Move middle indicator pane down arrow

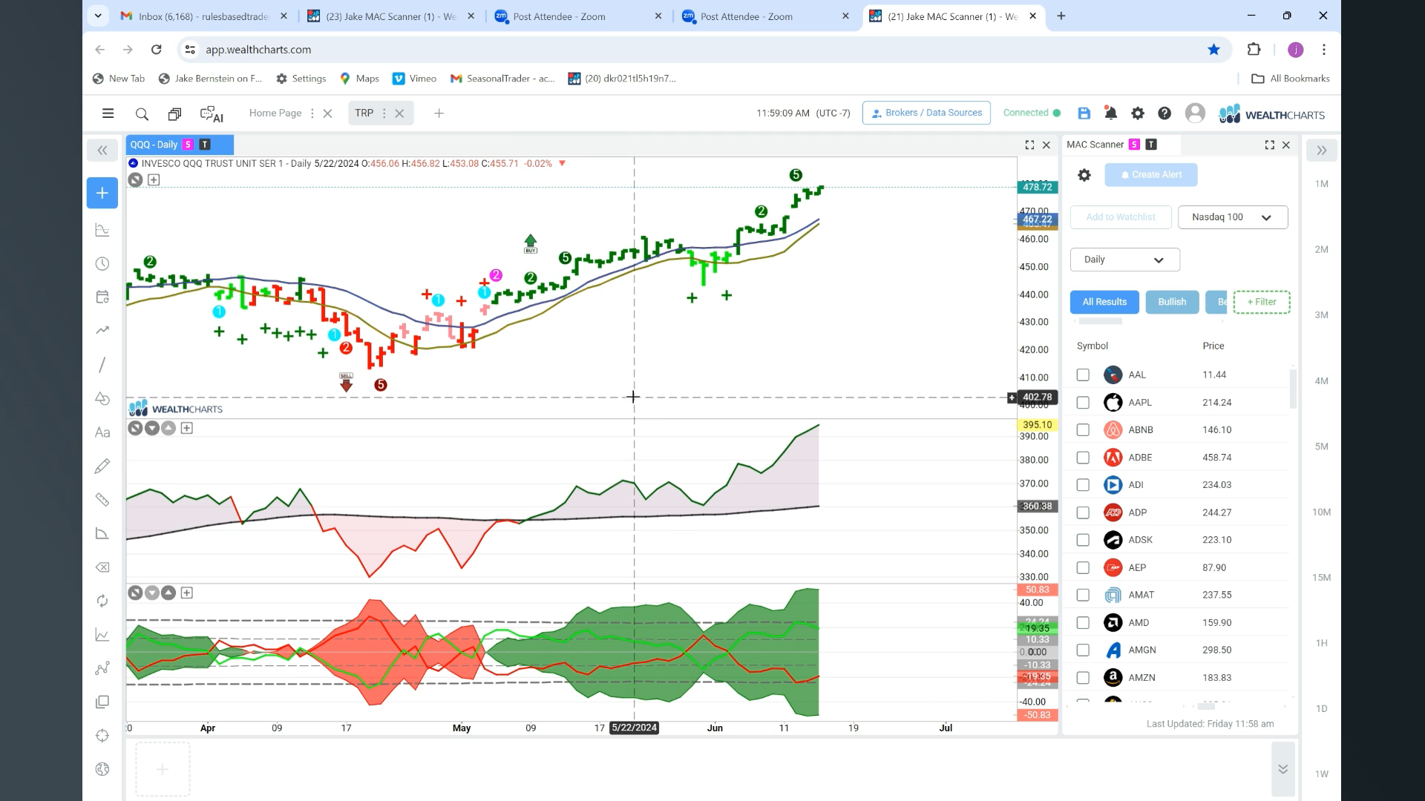click(152, 428)
